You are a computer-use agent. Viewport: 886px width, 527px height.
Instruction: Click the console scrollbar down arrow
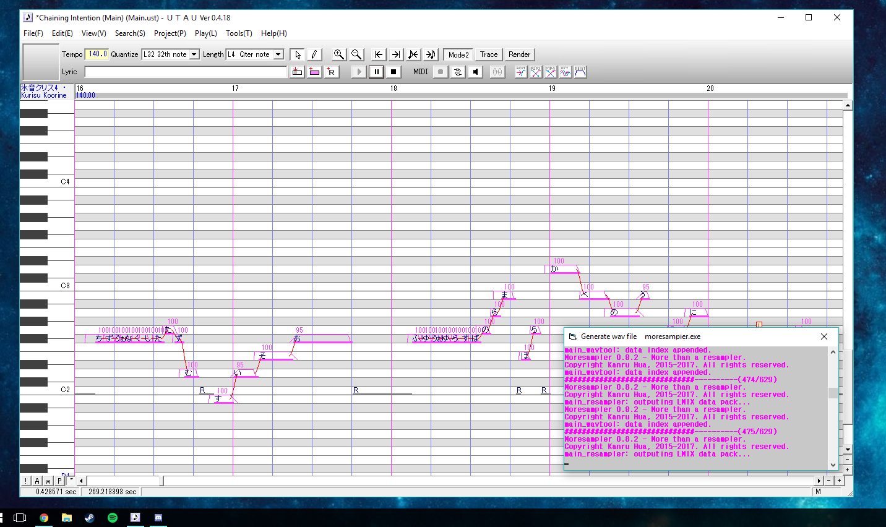[x=833, y=465]
